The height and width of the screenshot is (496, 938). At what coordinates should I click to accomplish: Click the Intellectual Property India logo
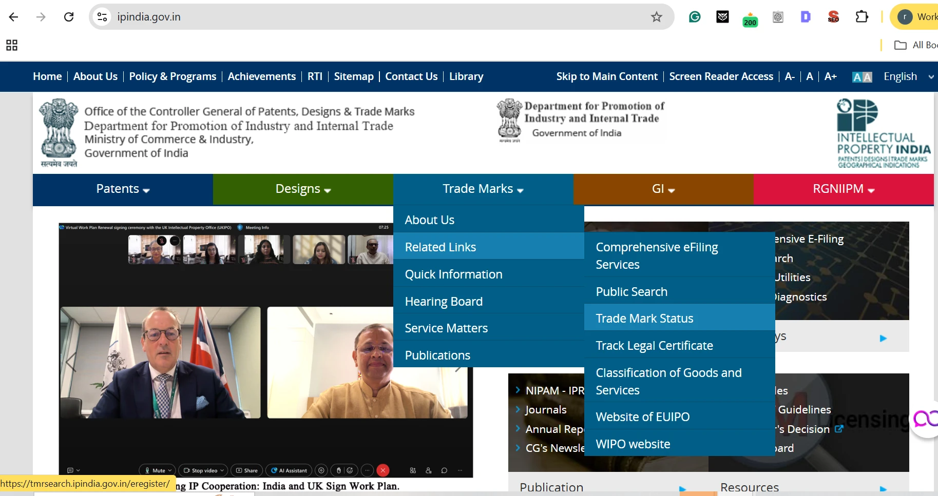tap(883, 133)
